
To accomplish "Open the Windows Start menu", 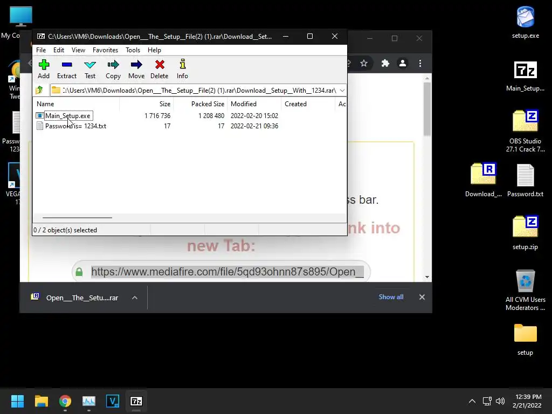I will click(x=17, y=401).
